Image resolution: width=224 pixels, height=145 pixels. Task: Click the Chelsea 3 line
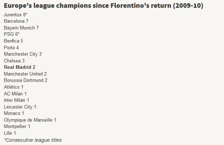(14, 61)
